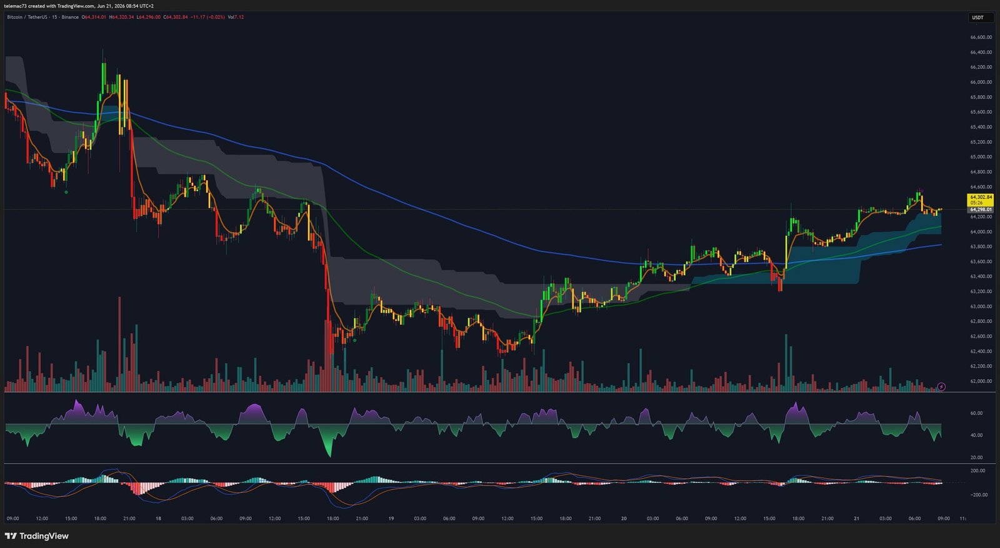Click the 40.00 oscillator axis label
The image size is (1000, 548).
(976, 435)
